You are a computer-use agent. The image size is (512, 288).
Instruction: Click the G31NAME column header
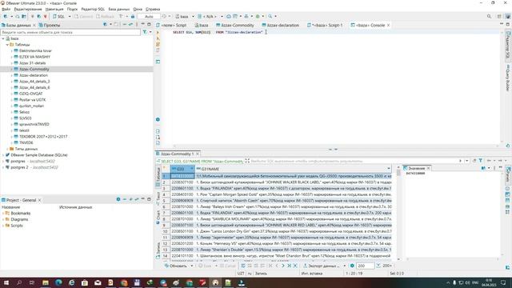pyautogui.click(x=294, y=169)
